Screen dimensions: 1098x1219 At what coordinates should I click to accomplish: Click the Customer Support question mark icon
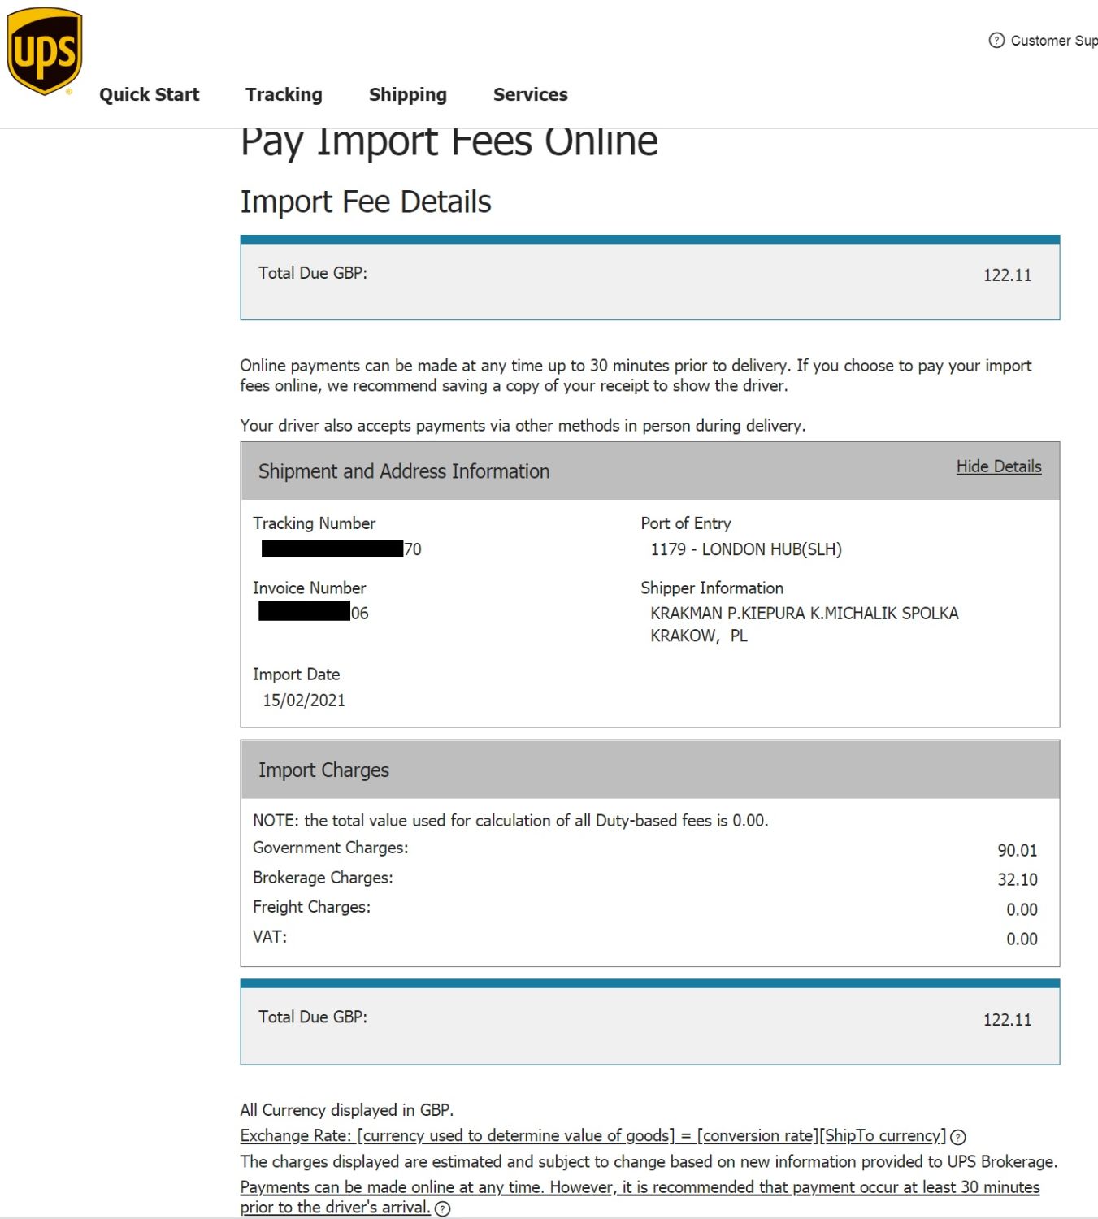coord(996,40)
